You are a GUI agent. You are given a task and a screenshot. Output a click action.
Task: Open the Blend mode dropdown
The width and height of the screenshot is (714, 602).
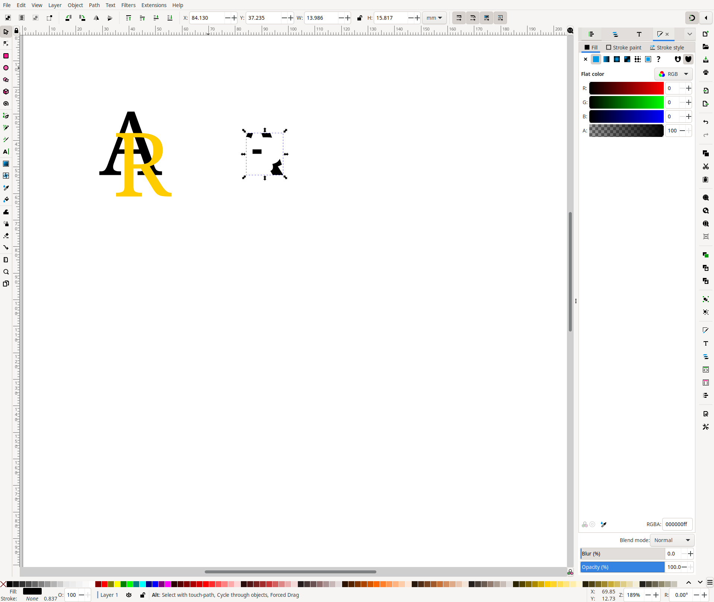tap(672, 540)
